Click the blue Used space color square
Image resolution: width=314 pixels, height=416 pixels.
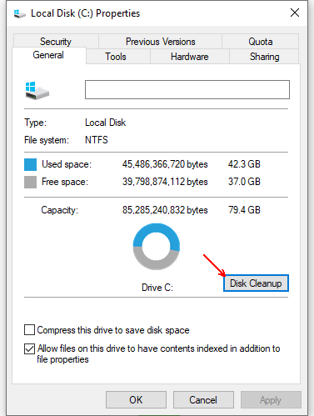pos(30,164)
